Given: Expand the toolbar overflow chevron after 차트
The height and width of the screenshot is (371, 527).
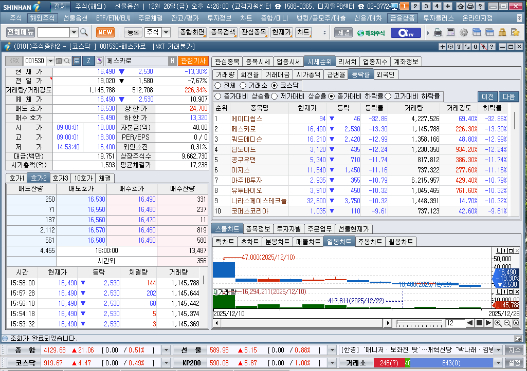Looking at the screenshot, I should [324, 32].
